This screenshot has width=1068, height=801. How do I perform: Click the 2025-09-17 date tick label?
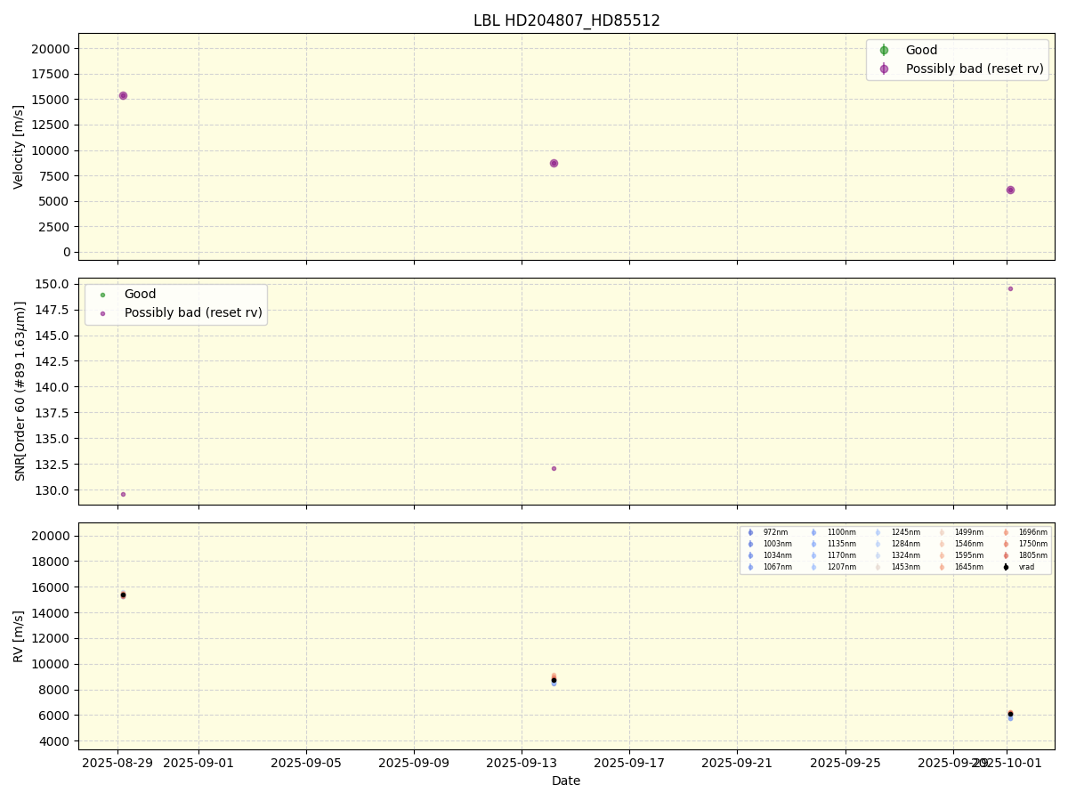click(629, 762)
